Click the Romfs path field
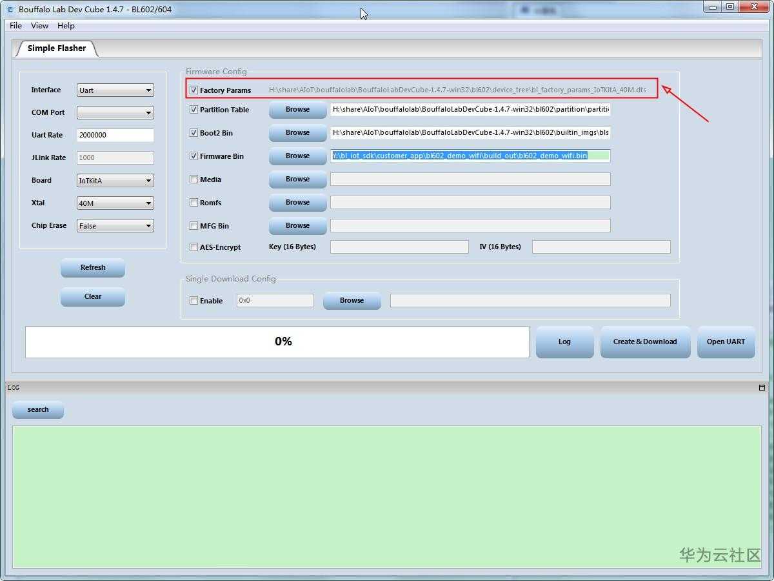Screen dimensions: 774x581 (470, 203)
